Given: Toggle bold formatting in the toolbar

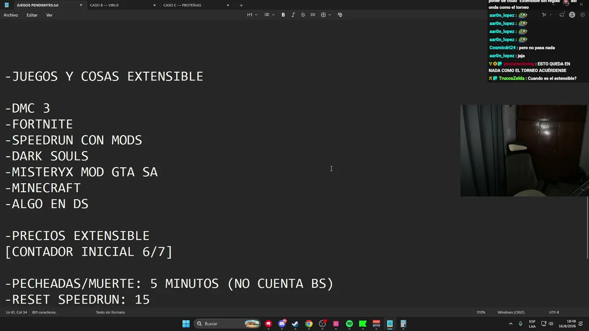Looking at the screenshot, I should coord(283,15).
